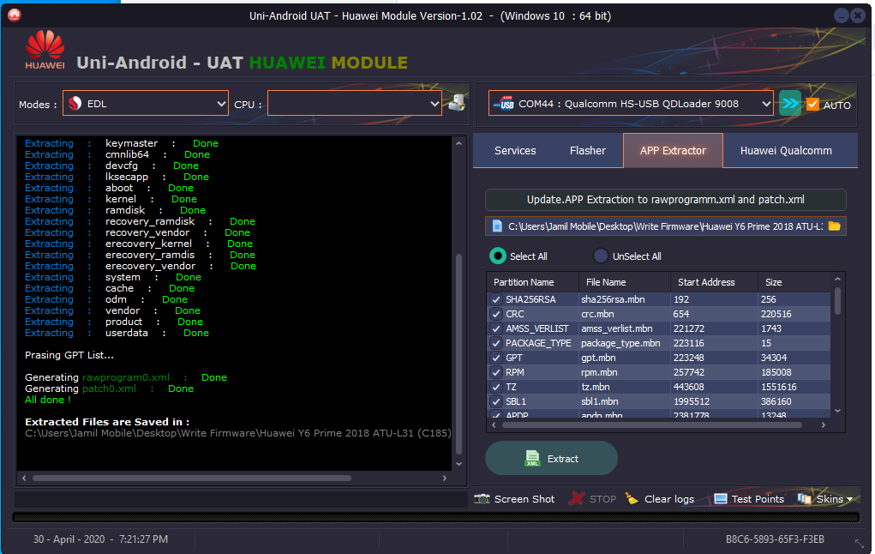Click the date and time in status bar
Screen dimensions: 875x554
tap(100, 539)
